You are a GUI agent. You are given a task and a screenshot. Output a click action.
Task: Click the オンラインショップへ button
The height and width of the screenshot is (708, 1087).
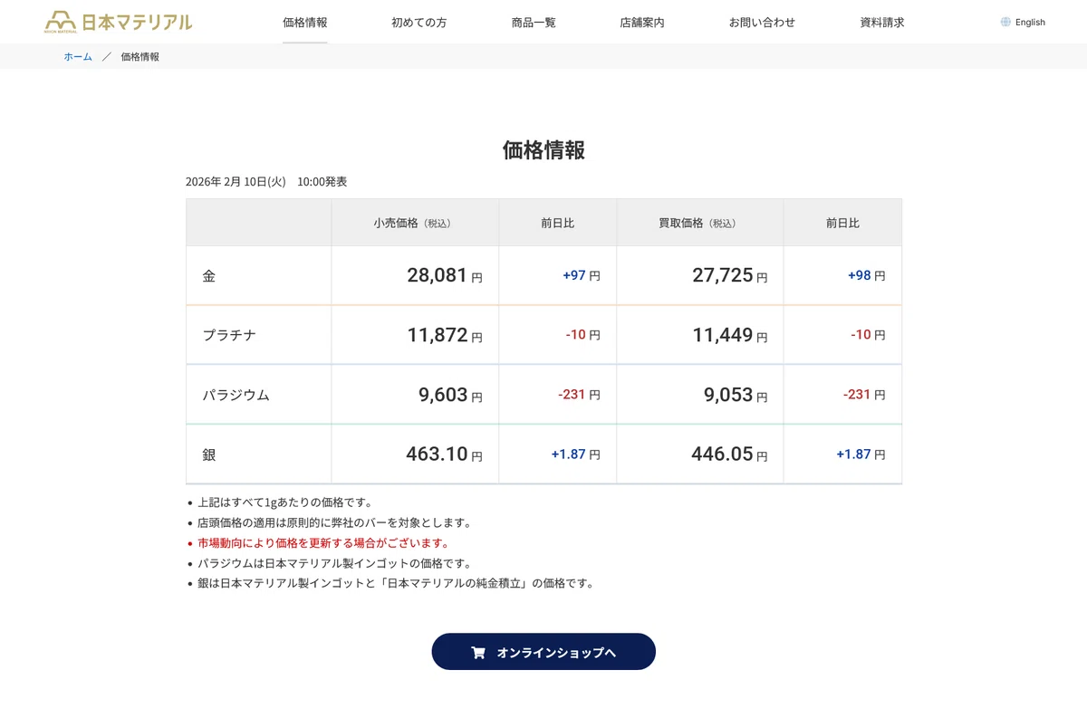(x=543, y=652)
